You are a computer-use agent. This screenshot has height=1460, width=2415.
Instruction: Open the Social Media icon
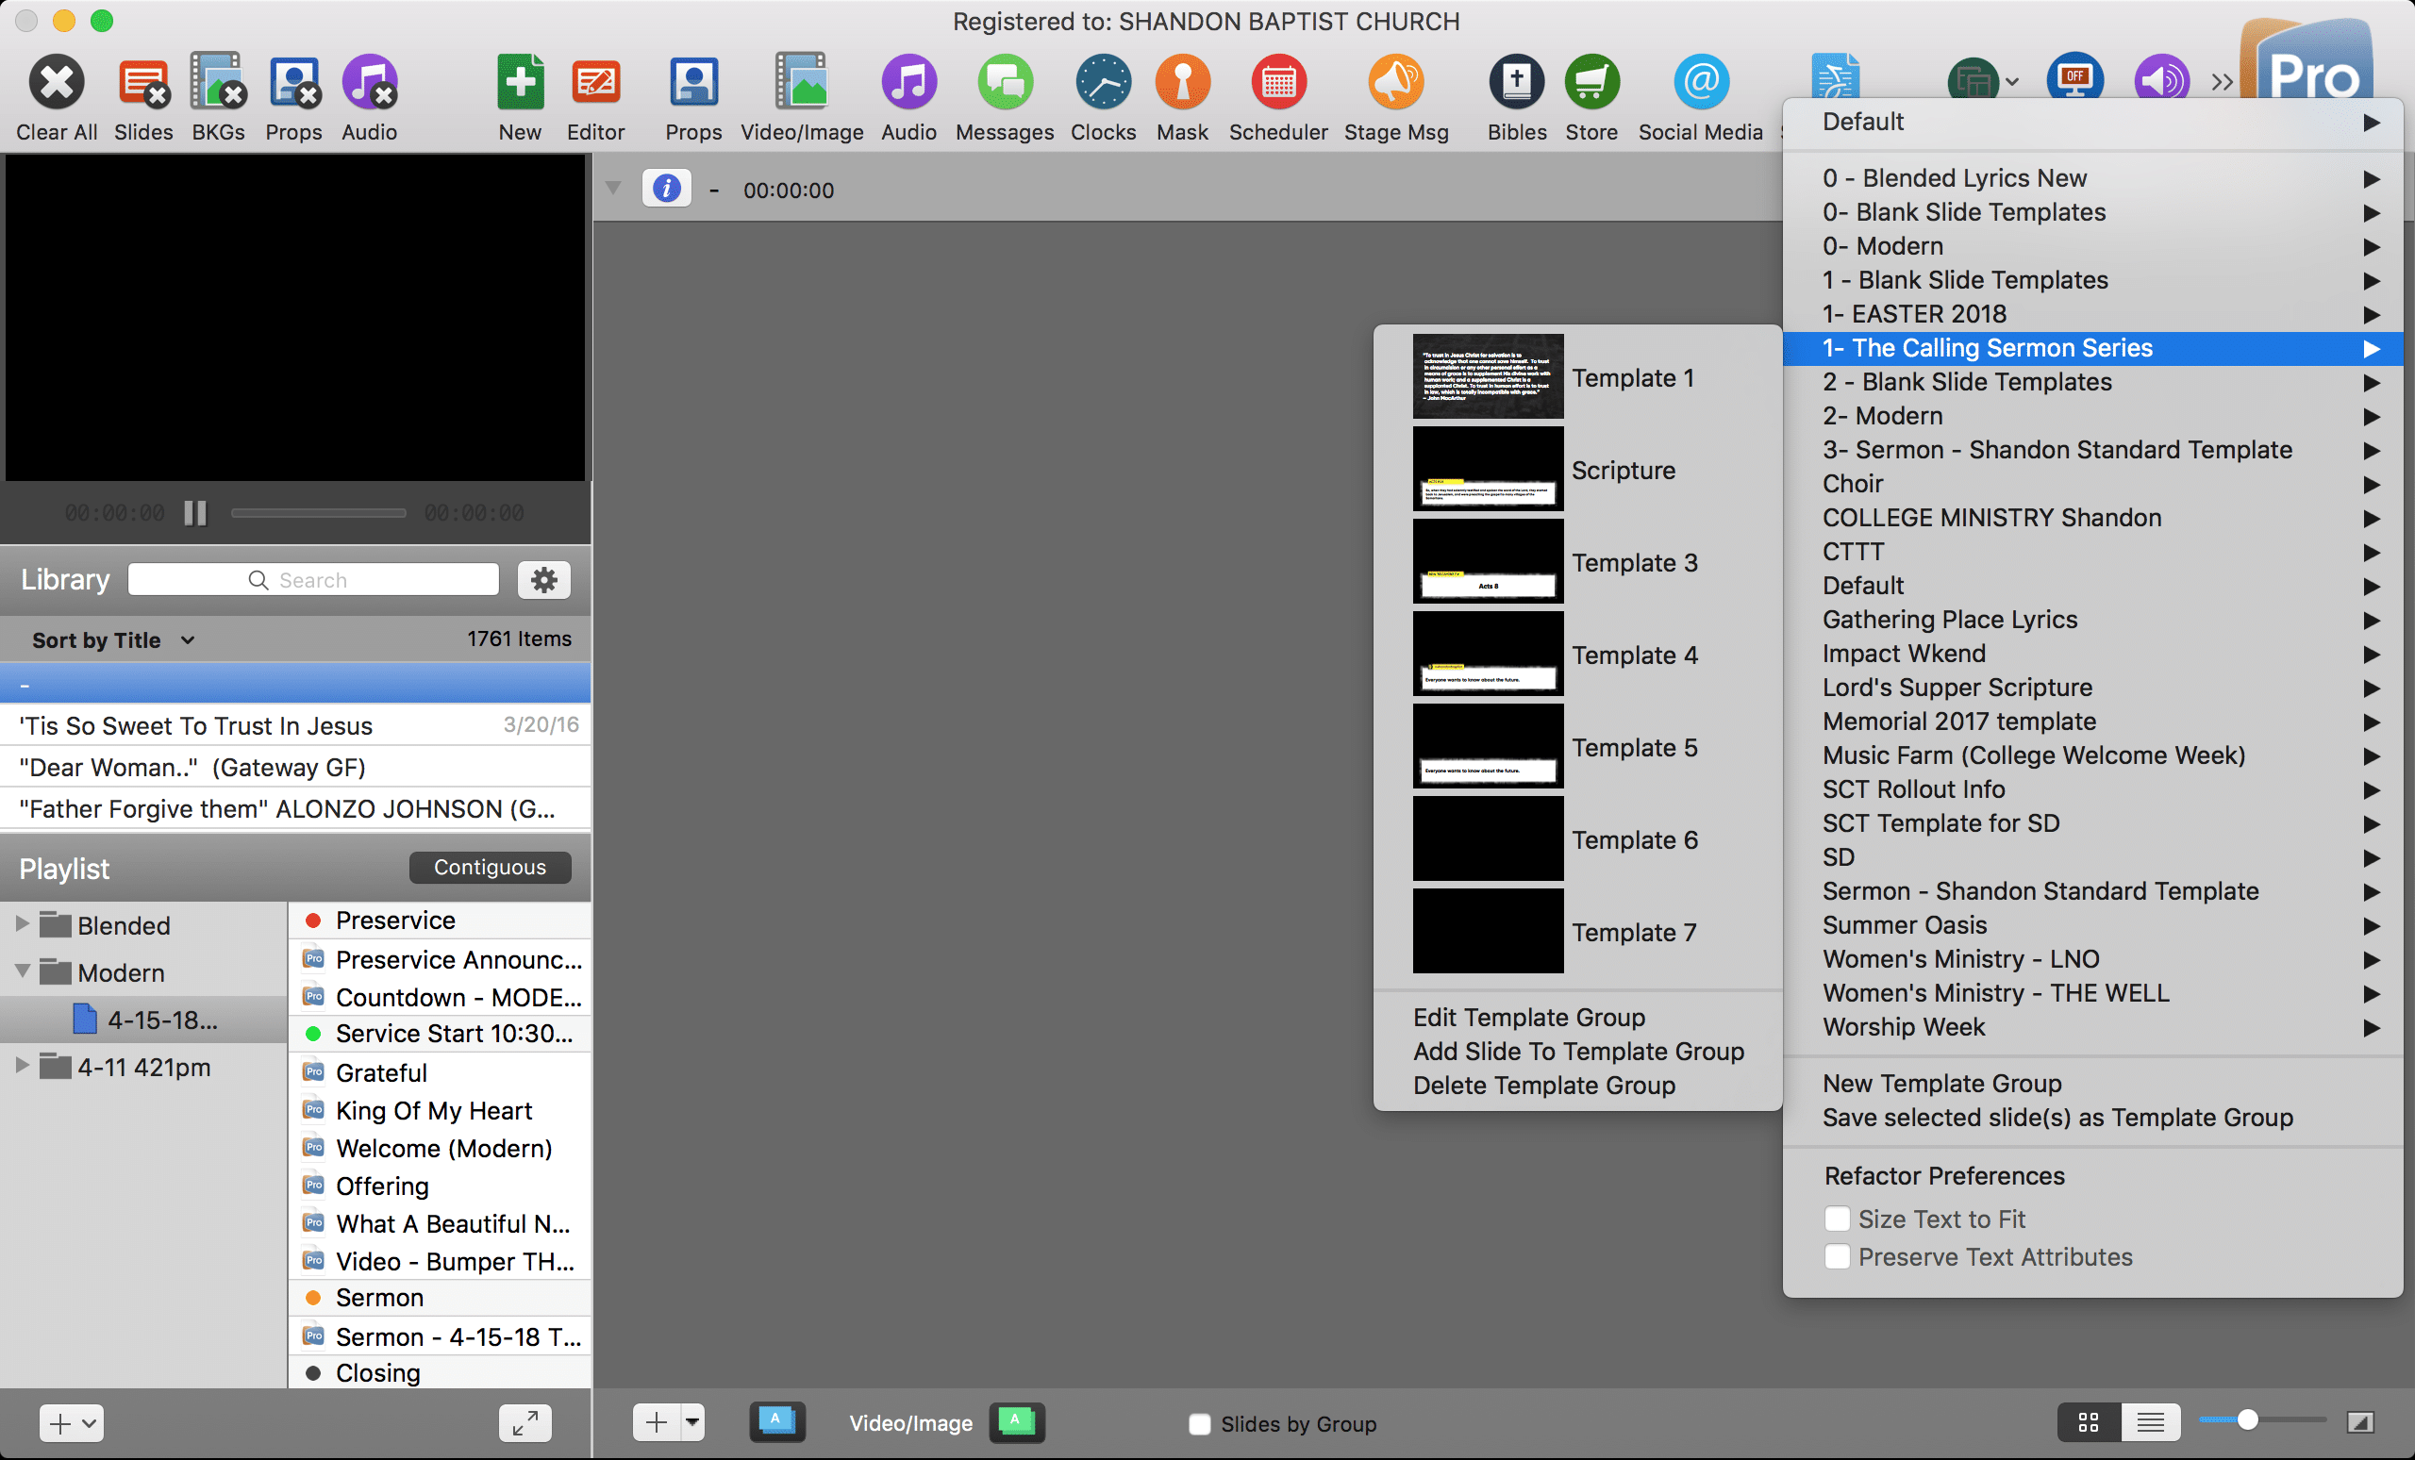[1701, 81]
